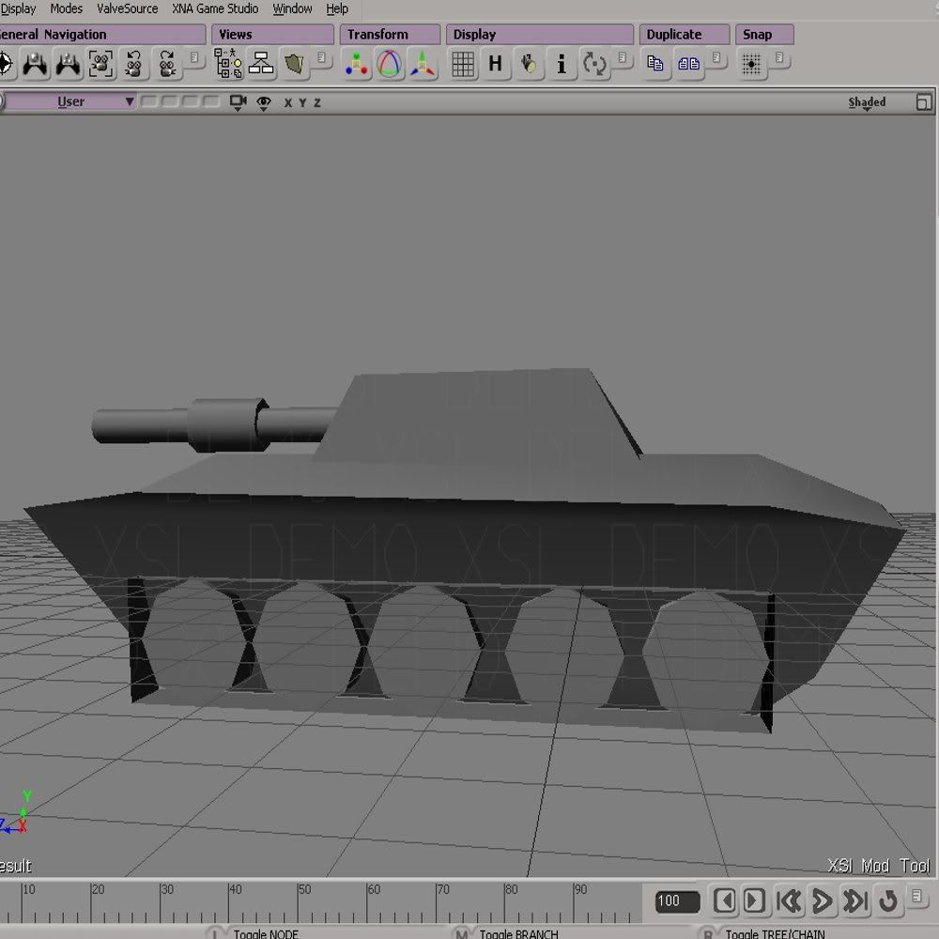Open the eye show/hide visibility menu
Image resolution: width=939 pixels, height=939 pixels.
[264, 103]
